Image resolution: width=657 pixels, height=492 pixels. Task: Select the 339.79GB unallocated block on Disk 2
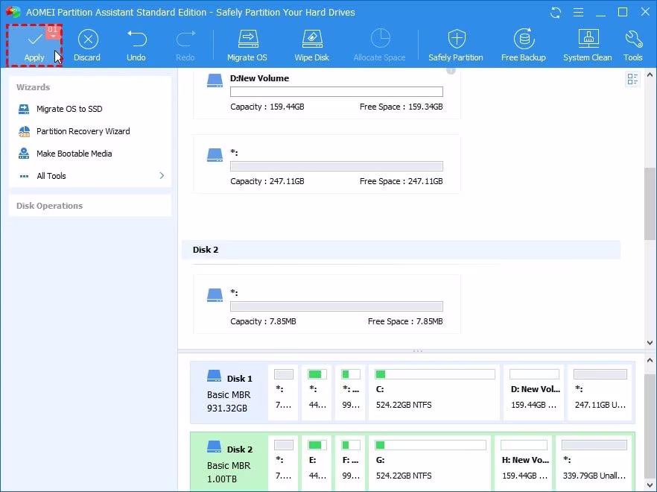tap(594, 463)
